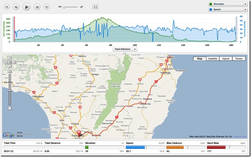Switch map to Terrain view

tap(239, 59)
